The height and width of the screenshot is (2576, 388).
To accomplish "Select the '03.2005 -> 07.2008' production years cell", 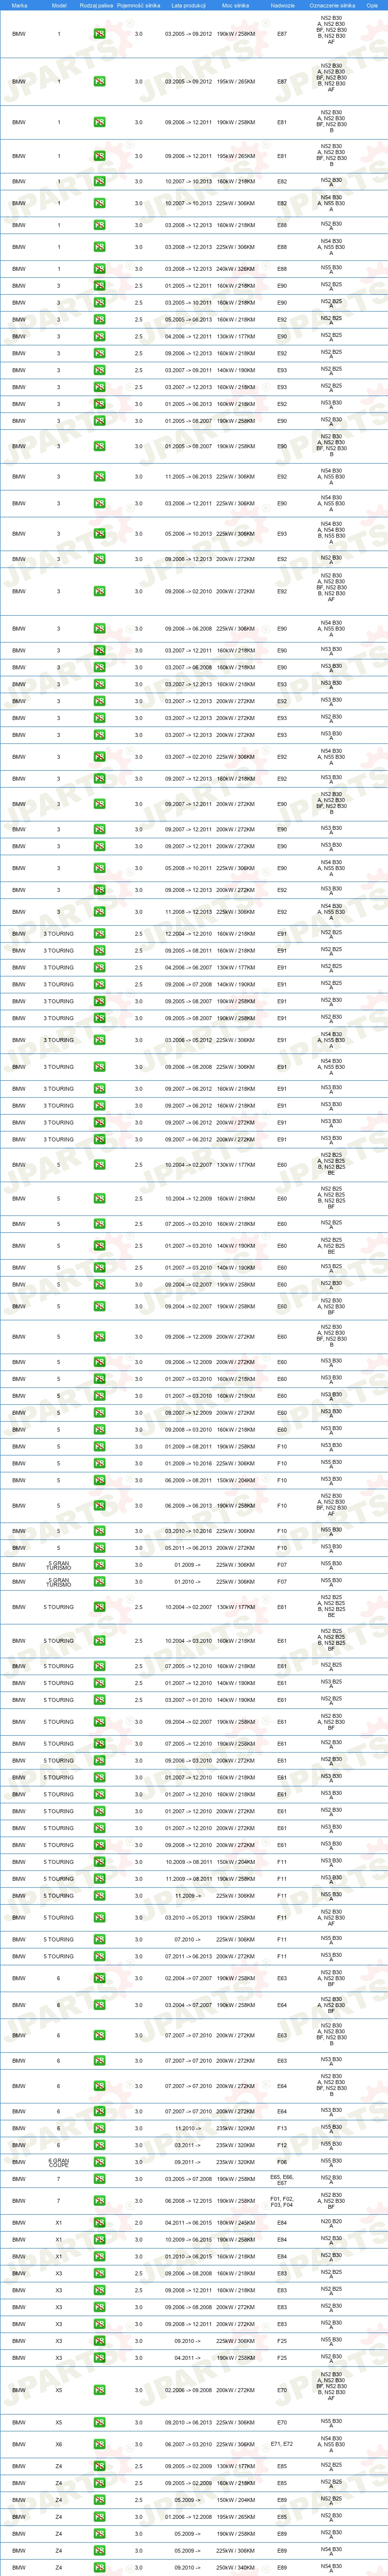I will [x=189, y=2178].
